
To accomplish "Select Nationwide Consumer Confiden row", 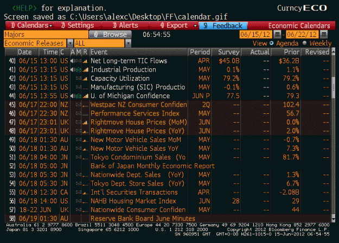I will (x=168, y=210).
